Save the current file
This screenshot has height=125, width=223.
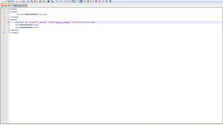coord(9,1)
